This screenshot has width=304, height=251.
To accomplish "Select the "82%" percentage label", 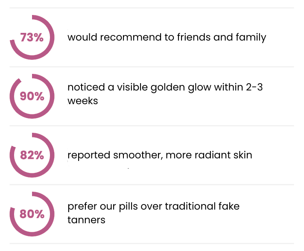I will pos(32,155).
